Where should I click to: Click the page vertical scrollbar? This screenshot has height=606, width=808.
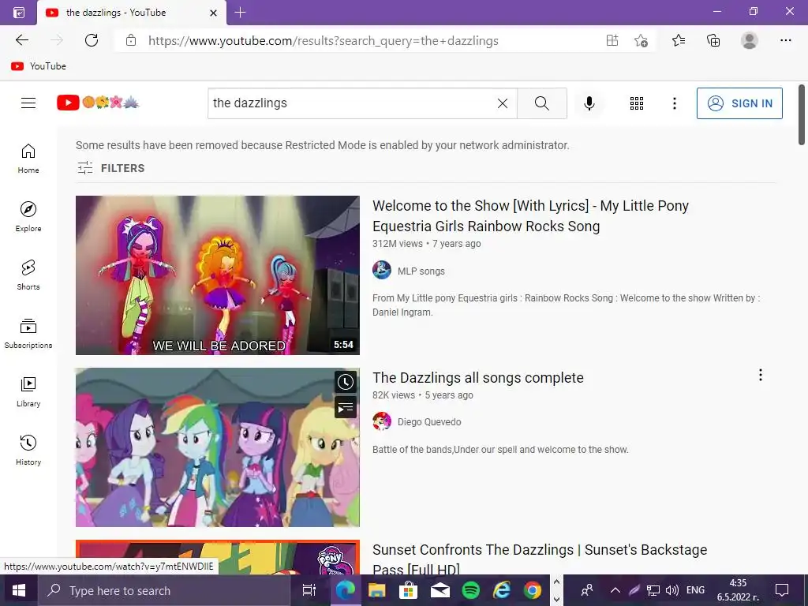coord(802,115)
